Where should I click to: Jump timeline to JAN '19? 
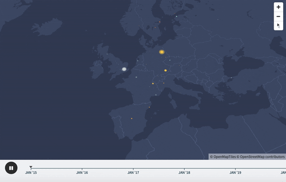[235, 172]
